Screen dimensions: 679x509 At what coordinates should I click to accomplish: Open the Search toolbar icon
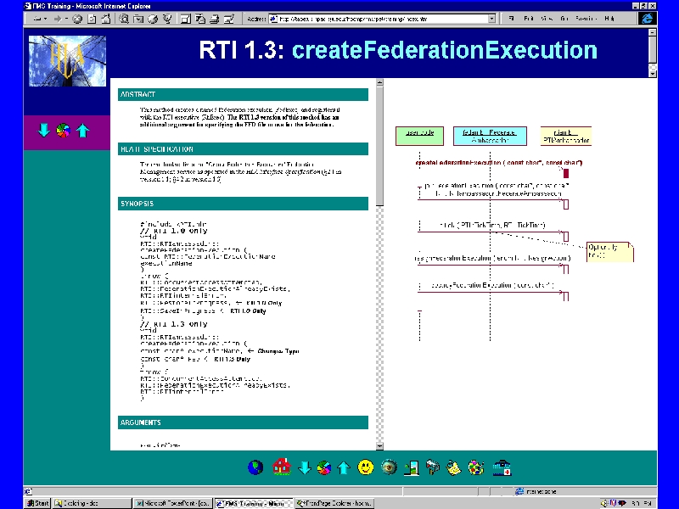point(124,19)
